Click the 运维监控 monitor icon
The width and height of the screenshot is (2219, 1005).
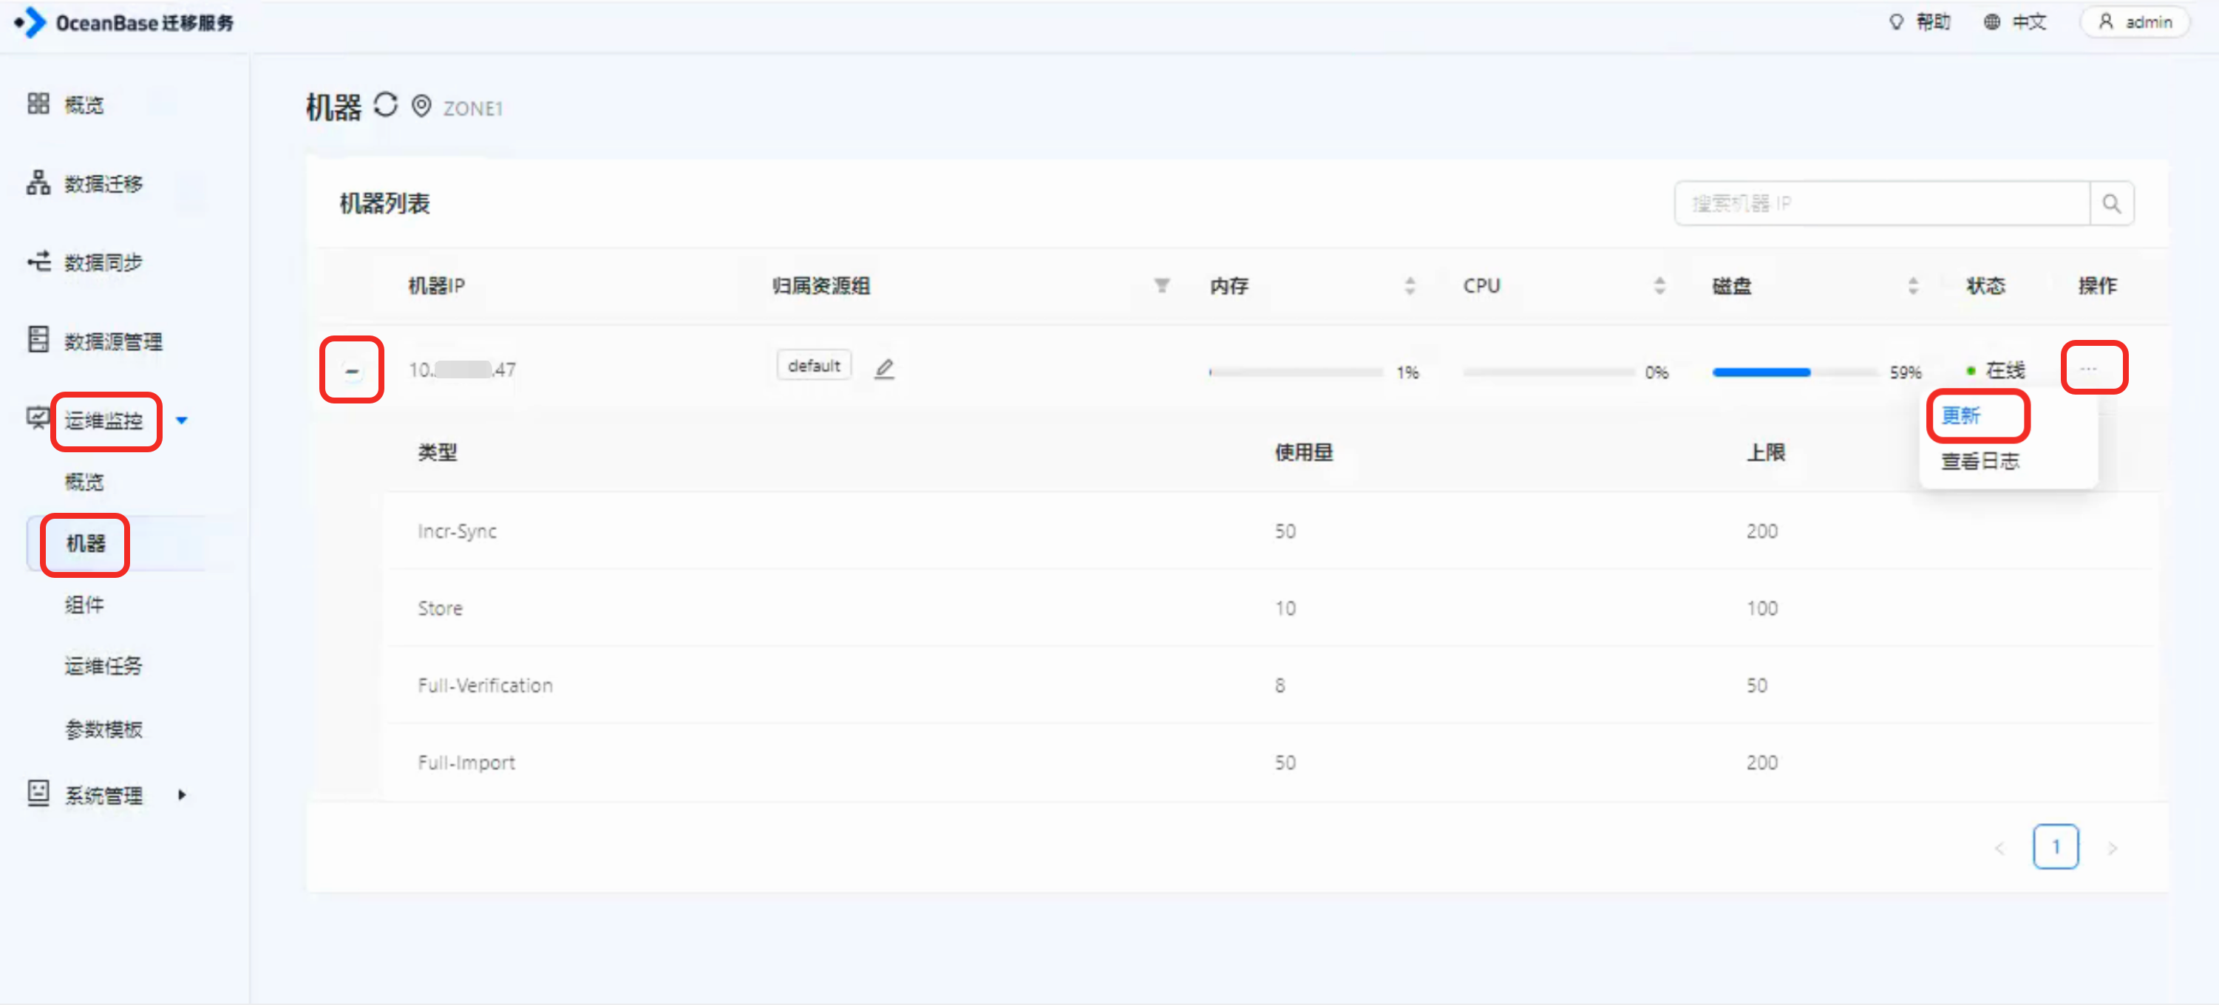pyautogui.click(x=37, y=418)
